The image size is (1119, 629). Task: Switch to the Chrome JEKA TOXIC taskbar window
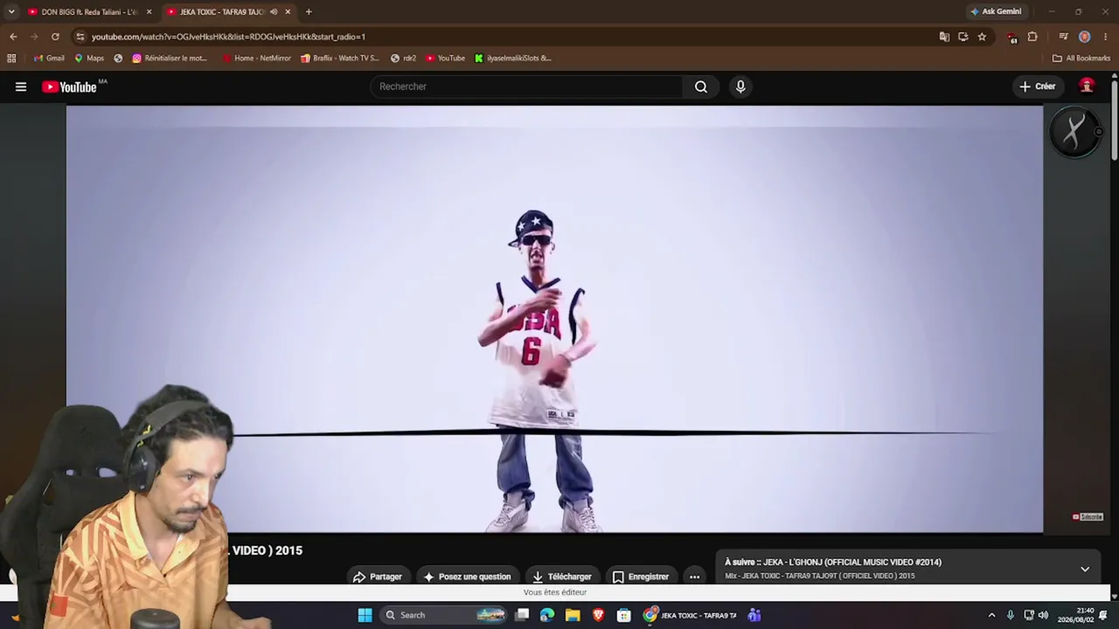tap(690, 615)
